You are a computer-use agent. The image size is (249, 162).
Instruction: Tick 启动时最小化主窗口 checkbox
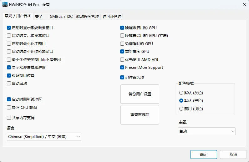pos(9,43)
